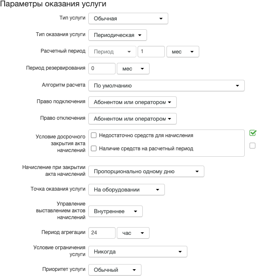Open 'Право подключения' dropdown

pyautogui.click(x=133, y=102)
